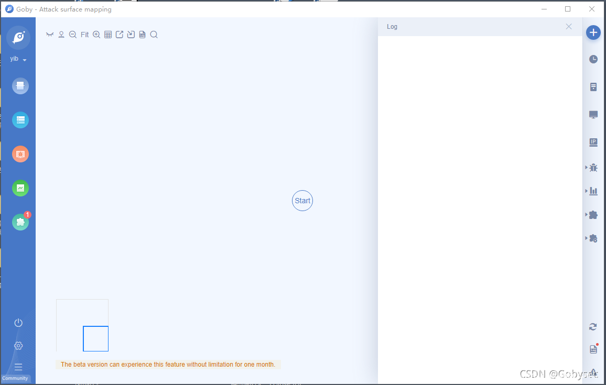
Task: Open the extensions puzzle icon with badge
Action: click(x=20, y=222)
